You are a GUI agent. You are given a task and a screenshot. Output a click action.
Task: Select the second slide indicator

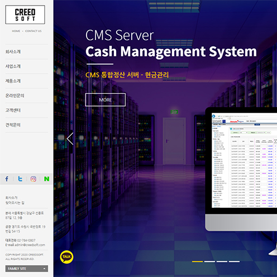[x=209, y=261]
